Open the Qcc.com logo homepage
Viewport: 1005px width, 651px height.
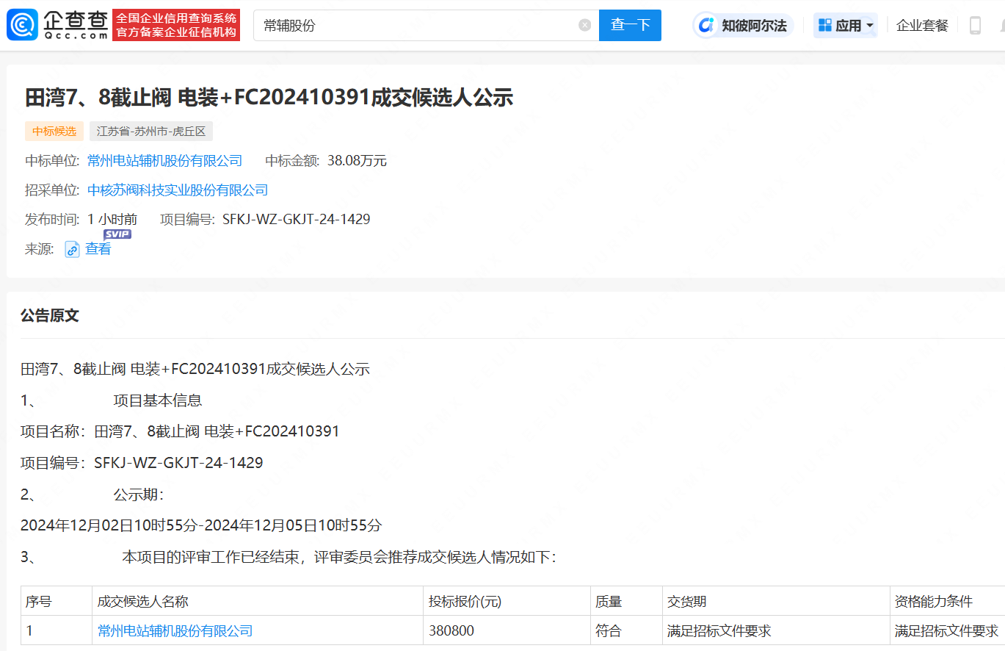[57, 25]
